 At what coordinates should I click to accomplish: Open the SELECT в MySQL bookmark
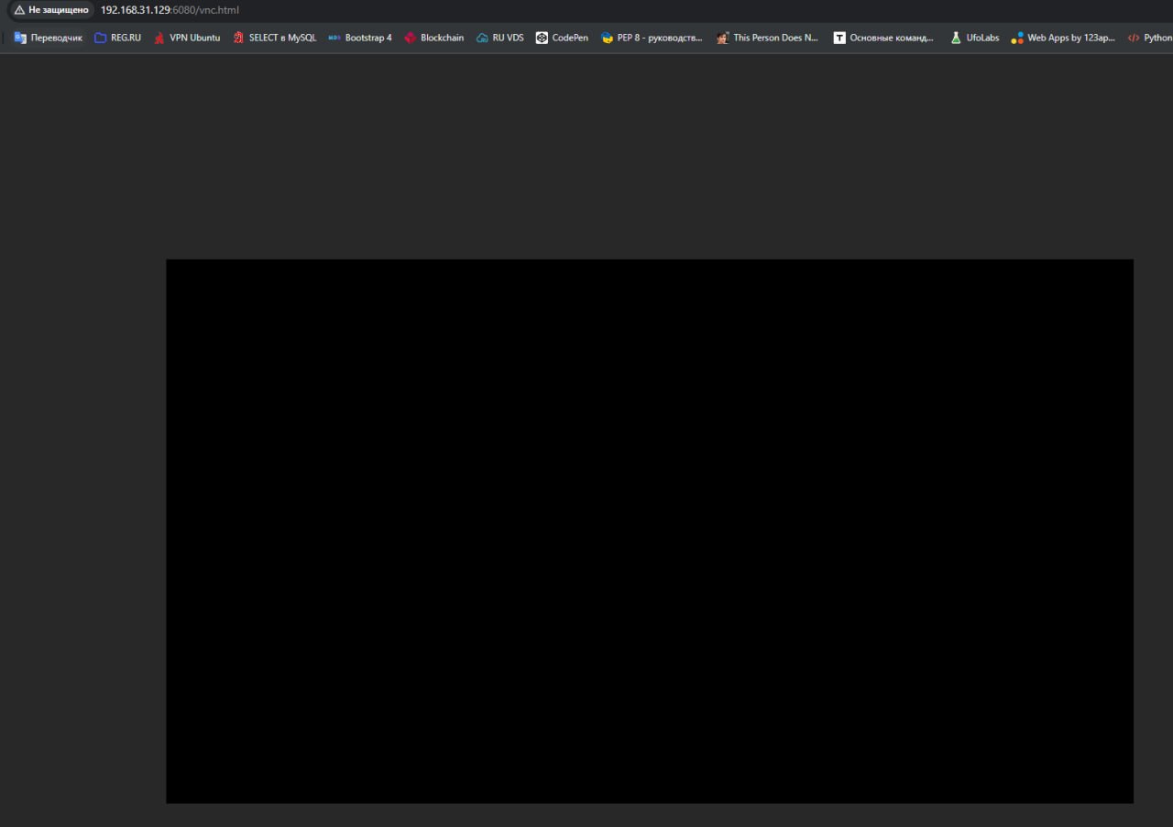pos(274,38)
